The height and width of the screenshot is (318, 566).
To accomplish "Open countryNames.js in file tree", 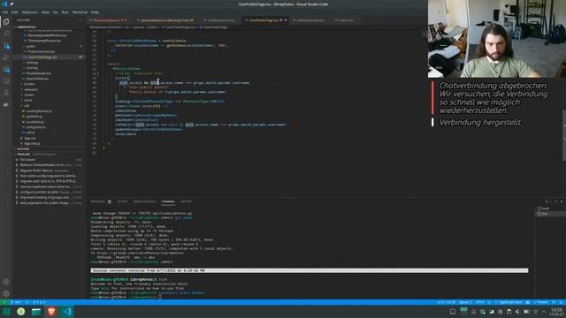I will 39,111.
